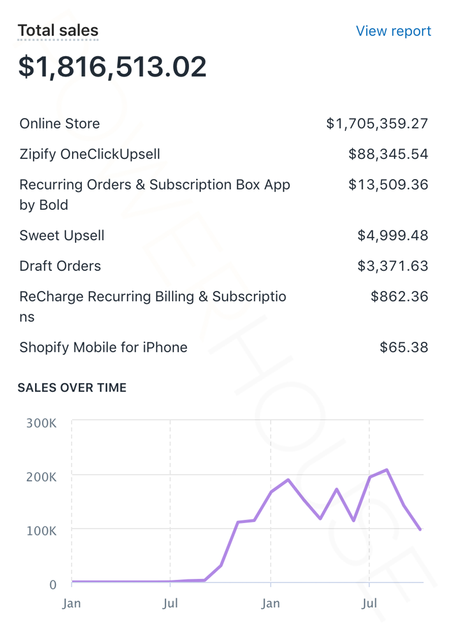Click the first Jan x-axis label
The image size is (450, 631).
click(x=72, y=603)
